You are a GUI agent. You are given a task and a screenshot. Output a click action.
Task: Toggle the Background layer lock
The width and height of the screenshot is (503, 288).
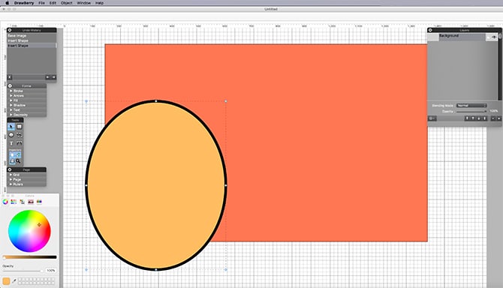point(488,37)
